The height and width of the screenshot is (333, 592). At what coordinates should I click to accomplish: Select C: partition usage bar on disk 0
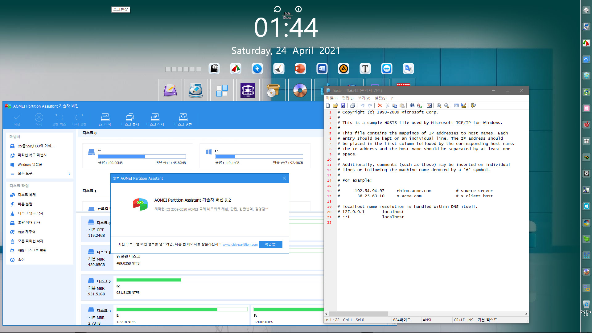point(259,157)
